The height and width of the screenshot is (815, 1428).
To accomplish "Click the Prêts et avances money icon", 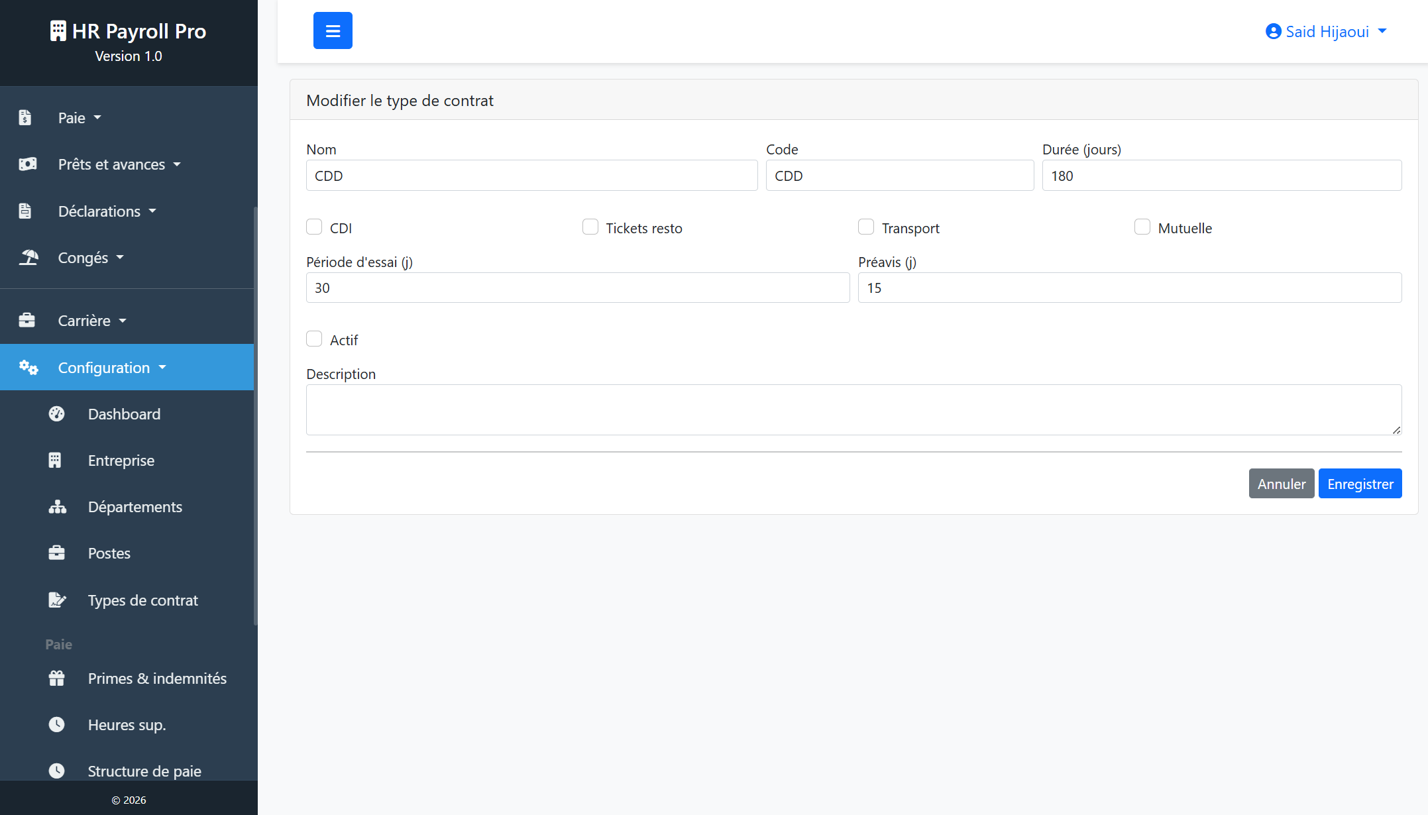I will [x=28, y=164].
